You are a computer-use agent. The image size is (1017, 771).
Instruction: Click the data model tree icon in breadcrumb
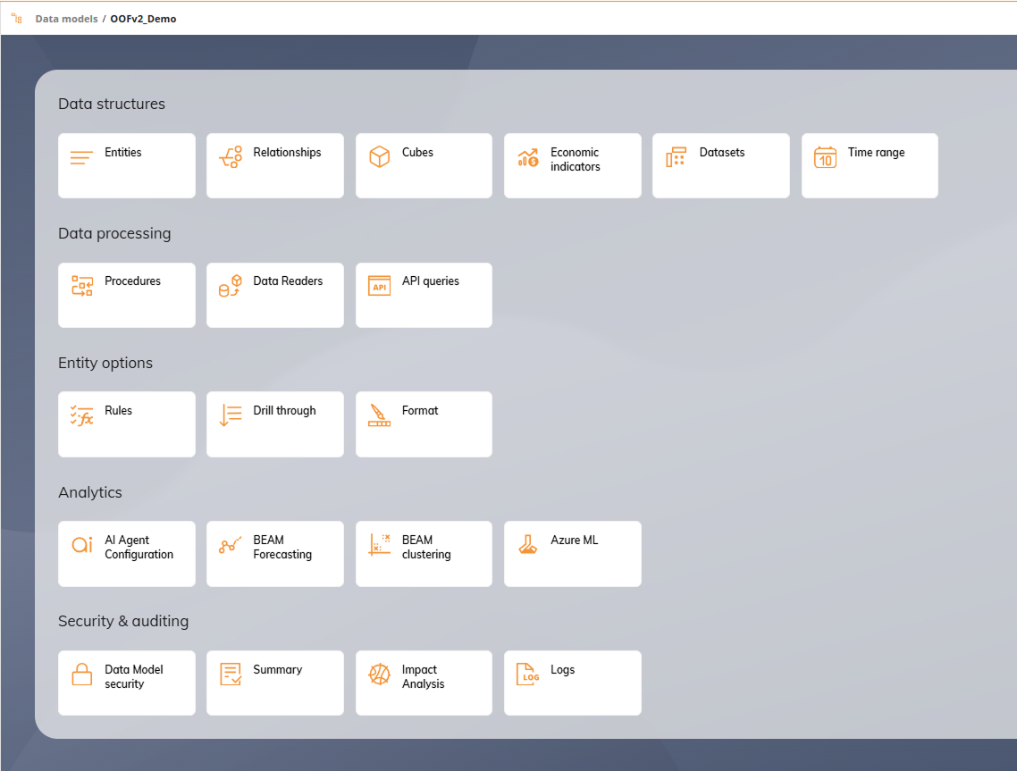tap(17, 19)
